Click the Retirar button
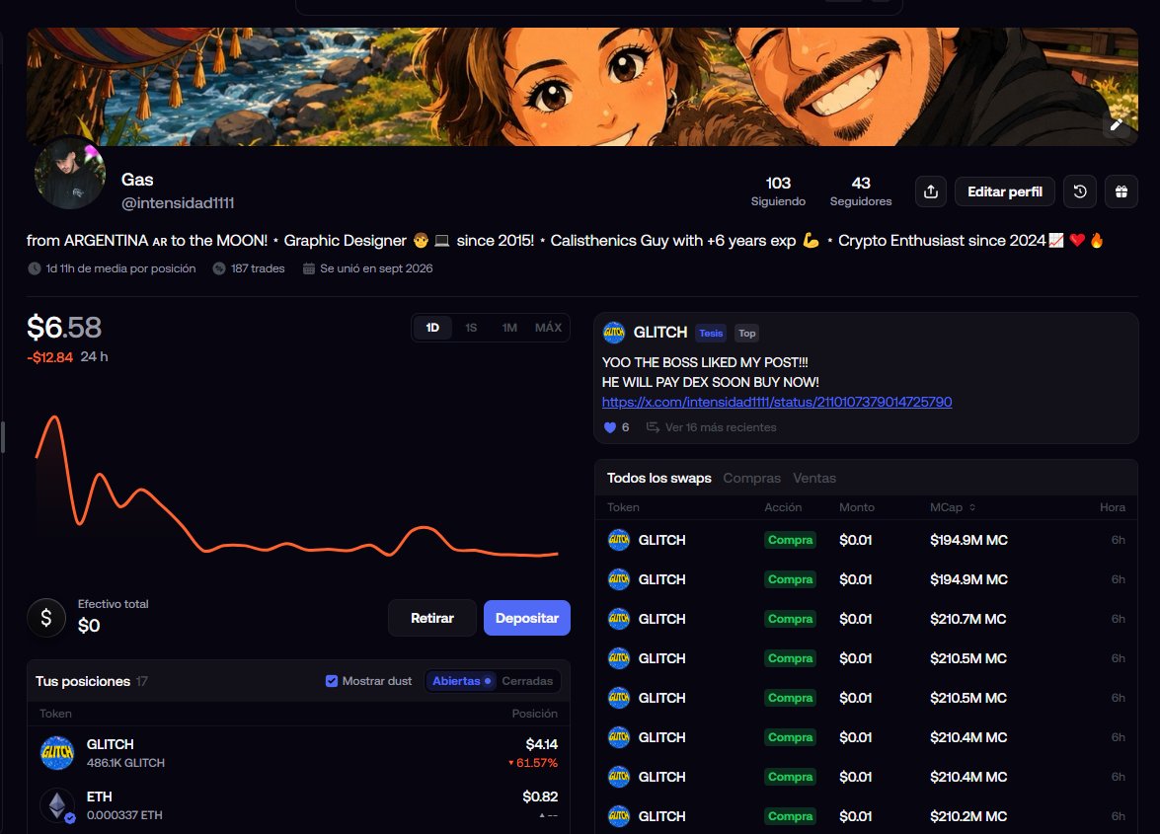Viewport: 1160px width, 834px height. [432, 618]
